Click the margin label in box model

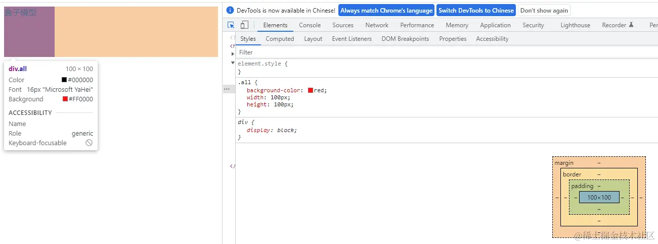[564, 163]
